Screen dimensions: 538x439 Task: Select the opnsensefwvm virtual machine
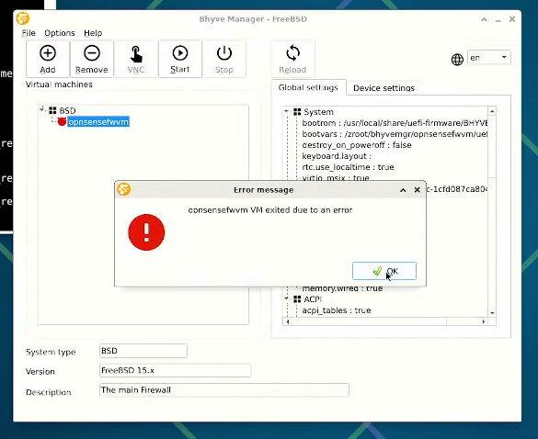point(98,122)
